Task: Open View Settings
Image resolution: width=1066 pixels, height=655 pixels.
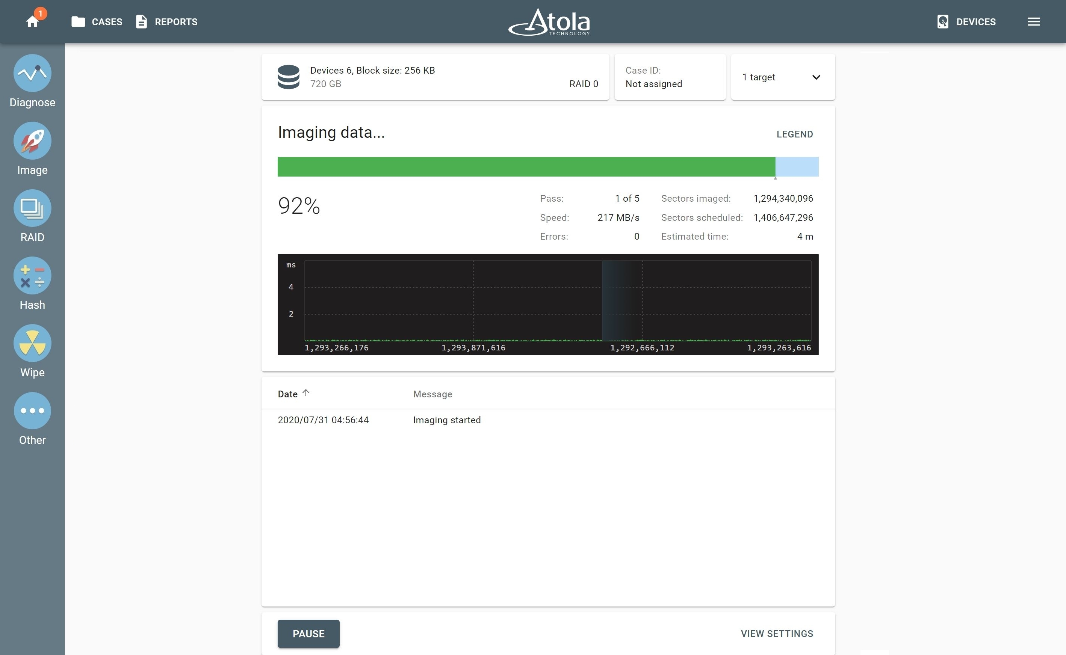Action: click(x=777, y=634)
